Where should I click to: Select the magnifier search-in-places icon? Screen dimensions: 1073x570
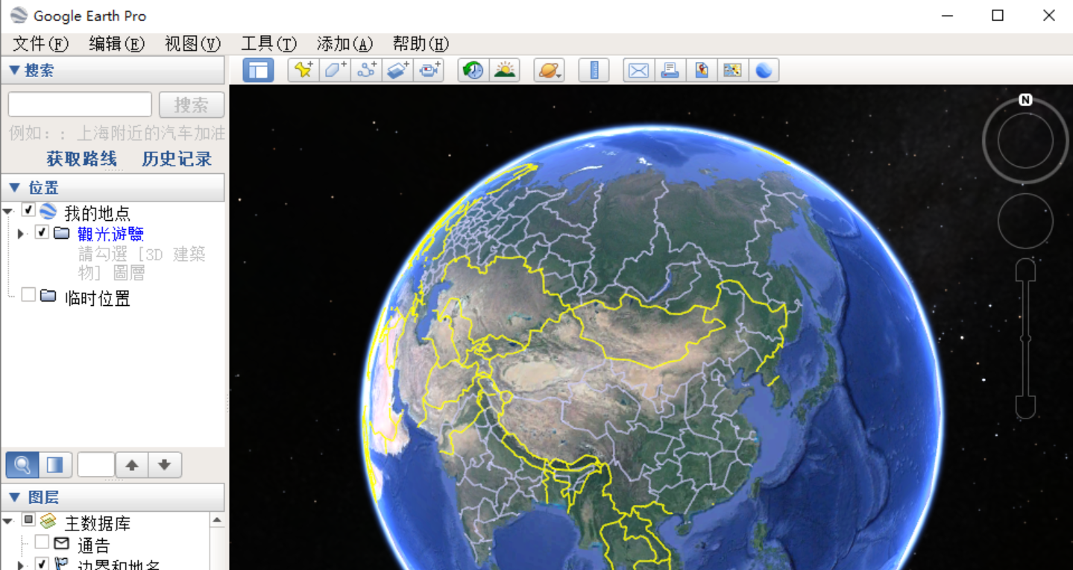coord(22,465)
